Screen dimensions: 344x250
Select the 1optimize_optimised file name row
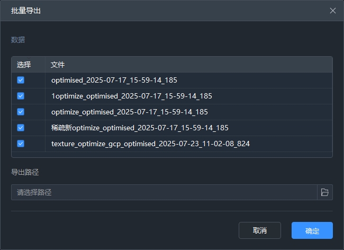[x=131, y=96]
